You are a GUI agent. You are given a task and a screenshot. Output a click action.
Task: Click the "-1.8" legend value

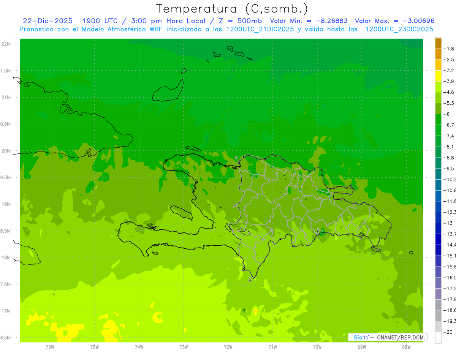tap(450, 49)
